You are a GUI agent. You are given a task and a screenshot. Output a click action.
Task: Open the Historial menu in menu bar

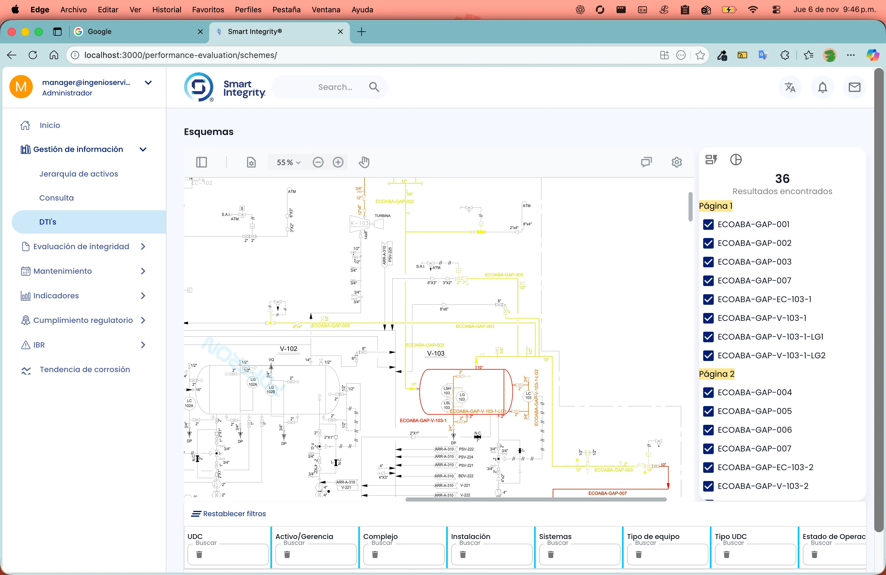pyautogui.click(x=166, y=10)
